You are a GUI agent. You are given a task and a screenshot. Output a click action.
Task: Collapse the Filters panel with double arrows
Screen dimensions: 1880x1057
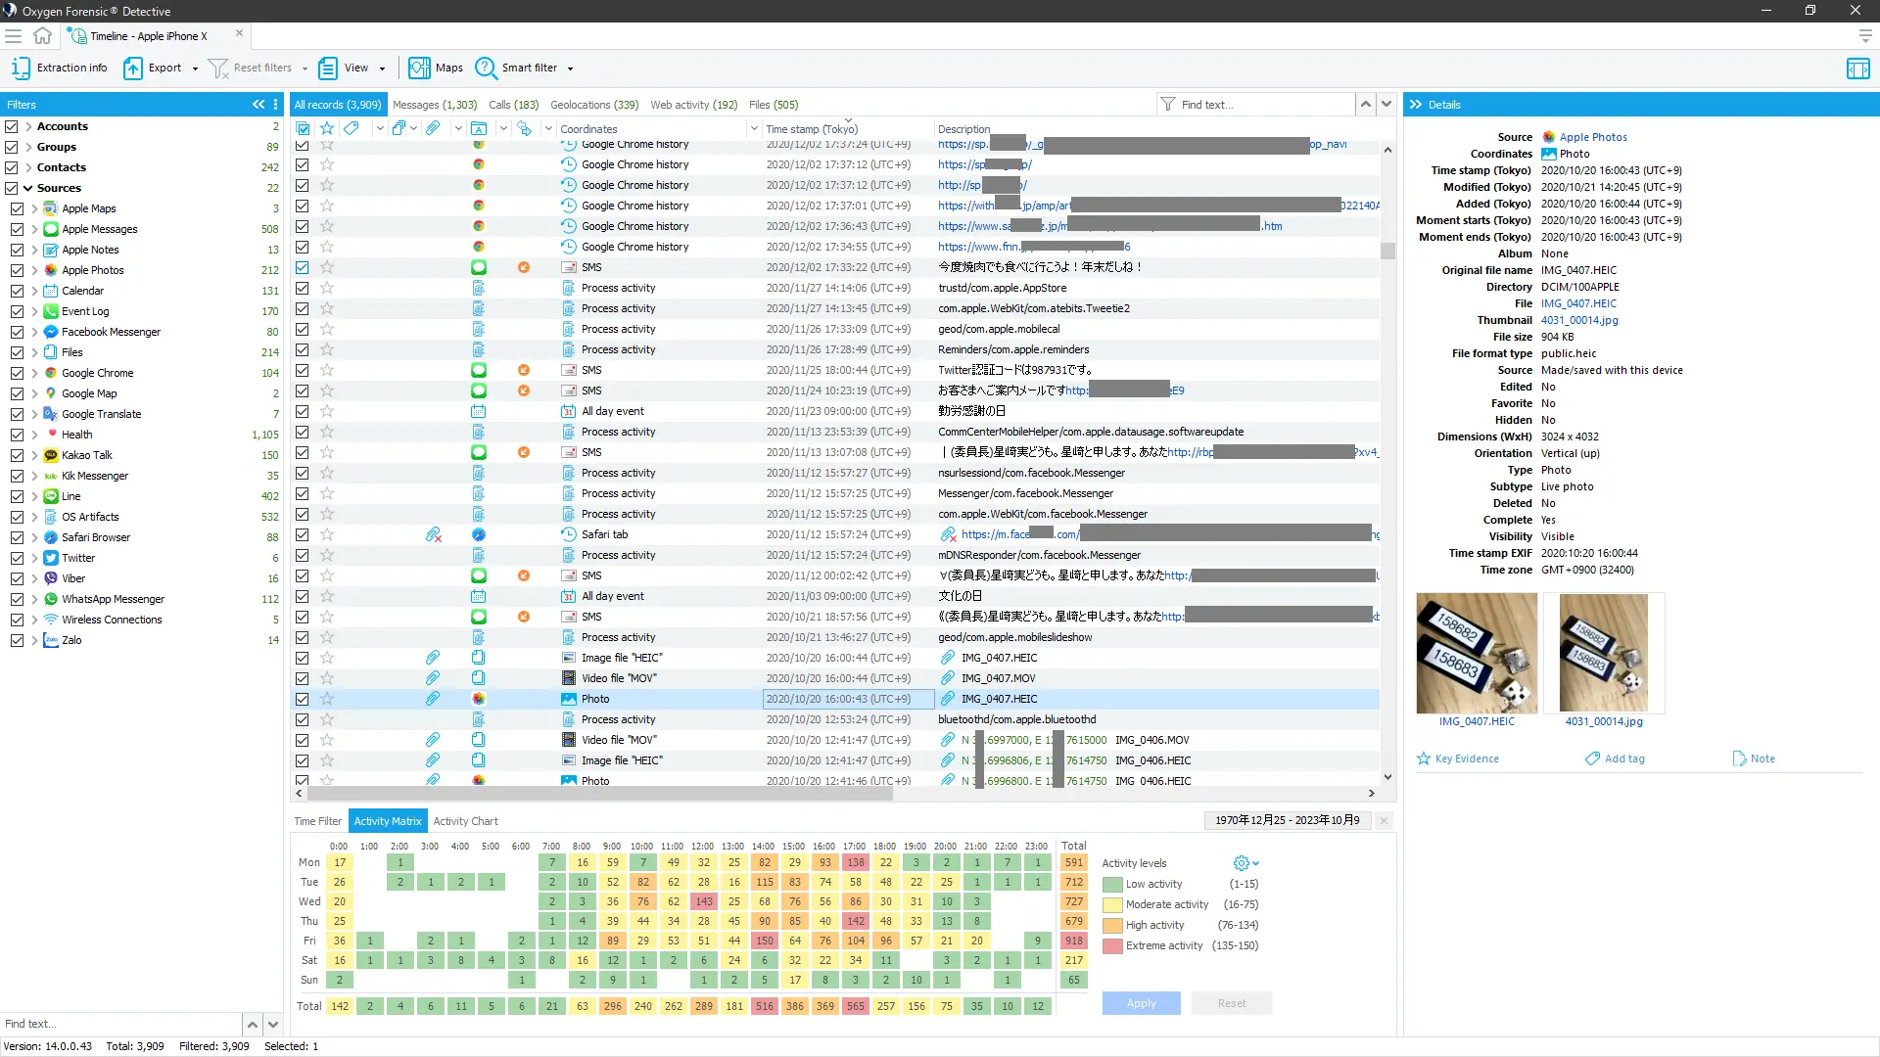click(258, 105)
